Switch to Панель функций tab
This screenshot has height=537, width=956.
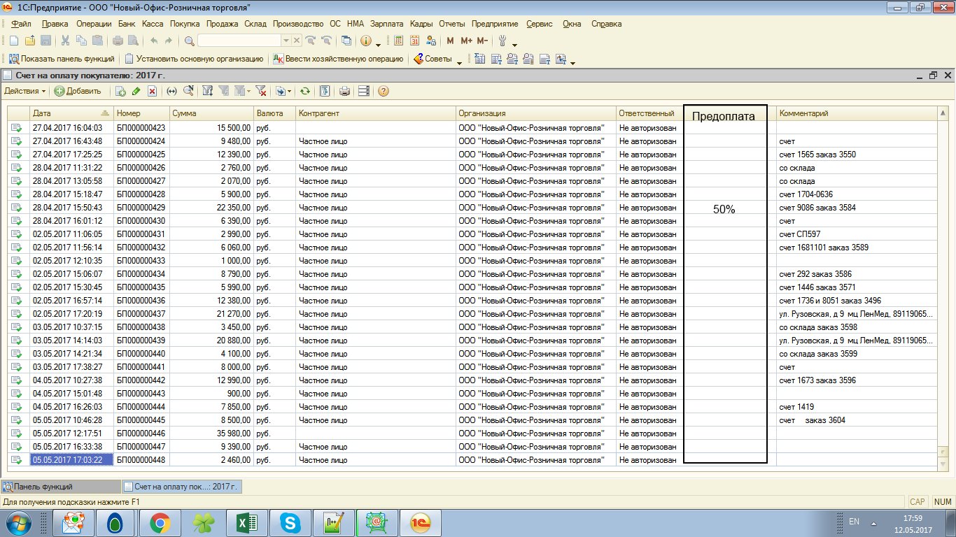point(43,487)
